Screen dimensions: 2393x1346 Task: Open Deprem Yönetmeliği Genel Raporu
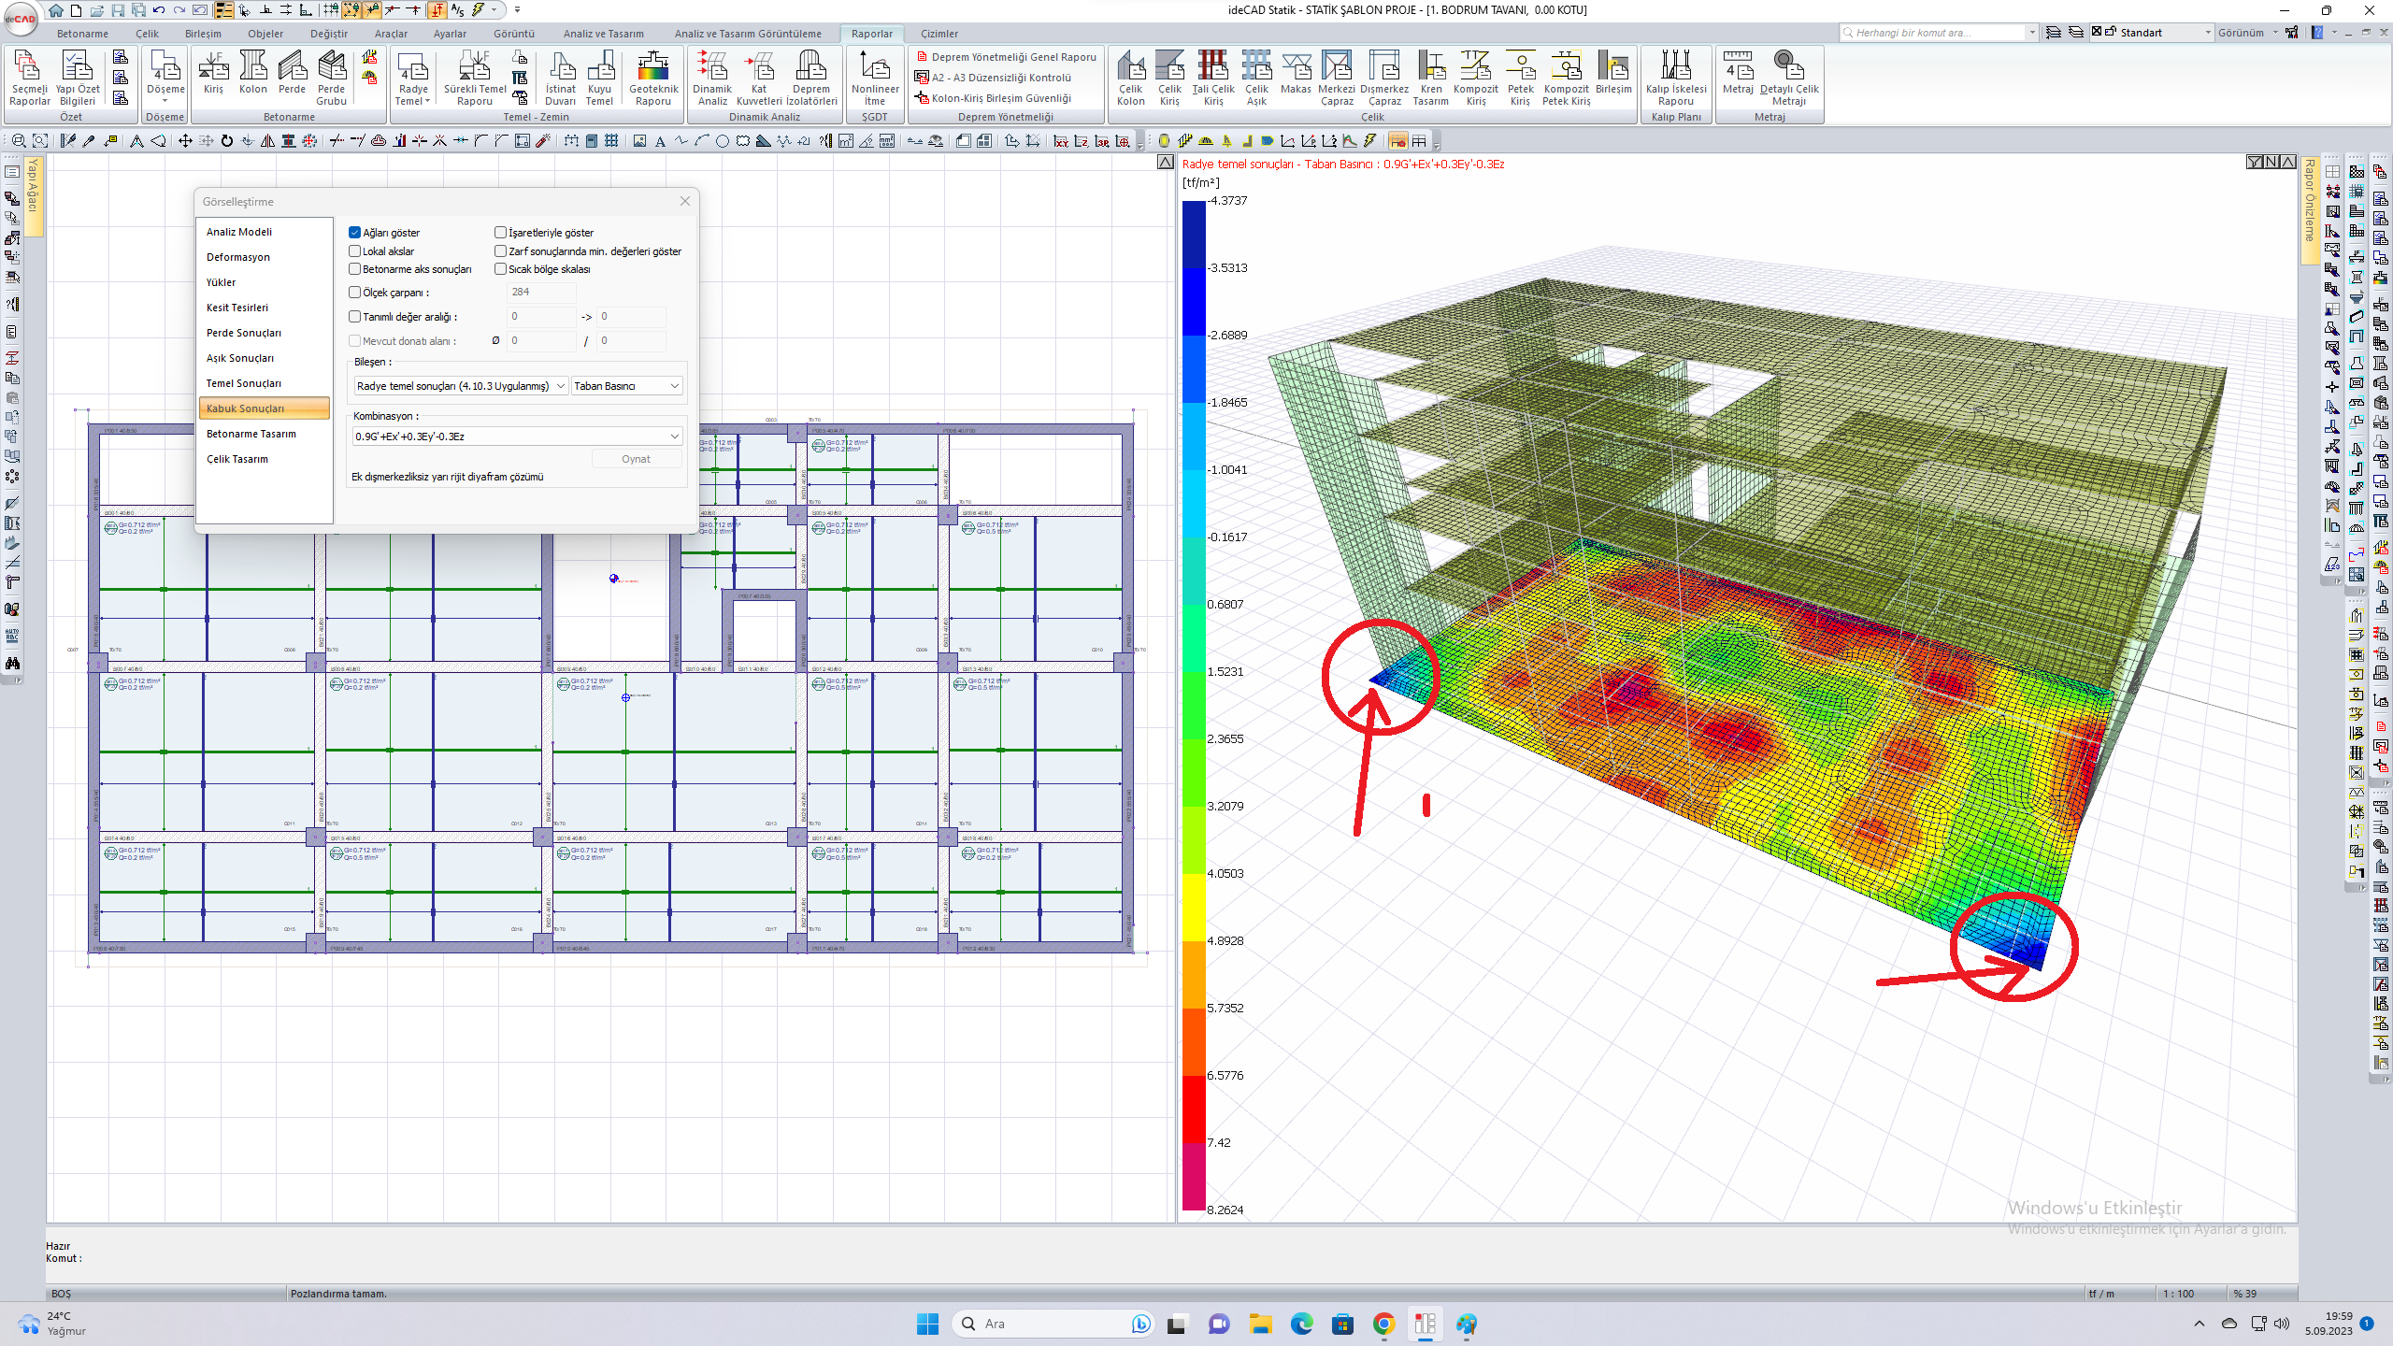click(x=1006, y=57)
